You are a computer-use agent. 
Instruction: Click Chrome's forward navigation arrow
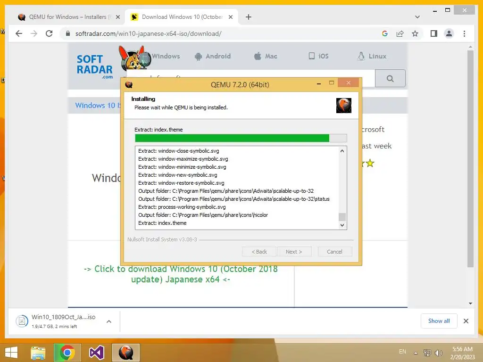[x=34, y=33]
